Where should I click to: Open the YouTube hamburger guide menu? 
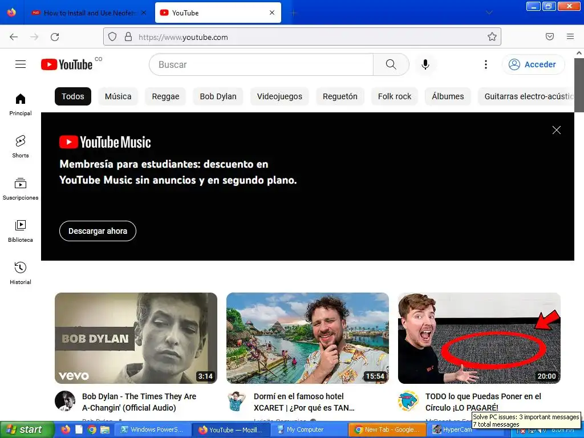21,64
